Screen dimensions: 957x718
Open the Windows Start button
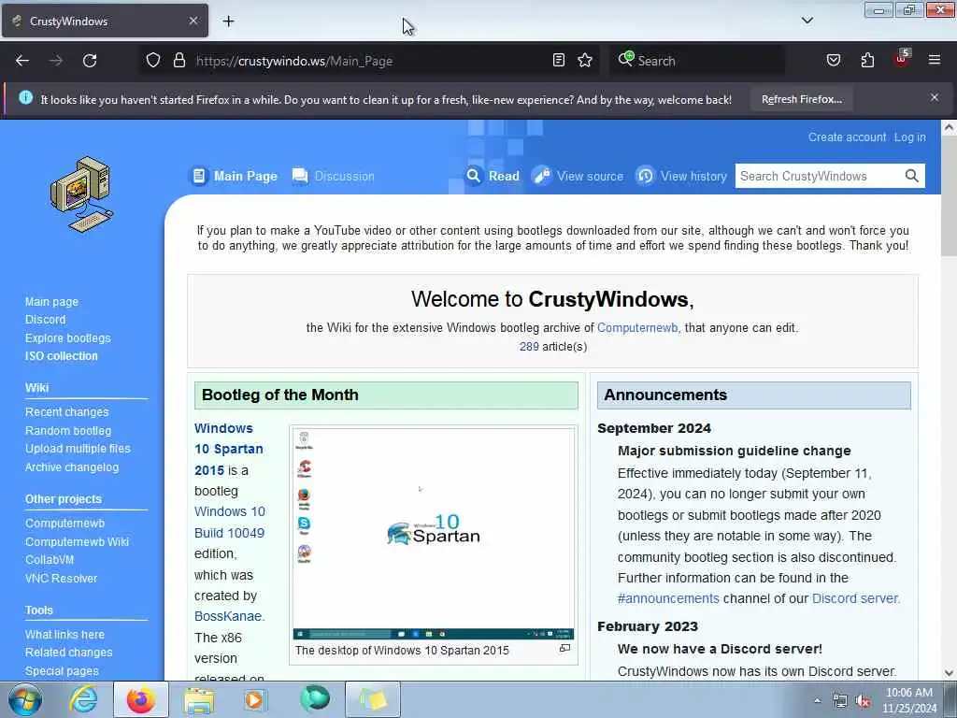(24, 699)
